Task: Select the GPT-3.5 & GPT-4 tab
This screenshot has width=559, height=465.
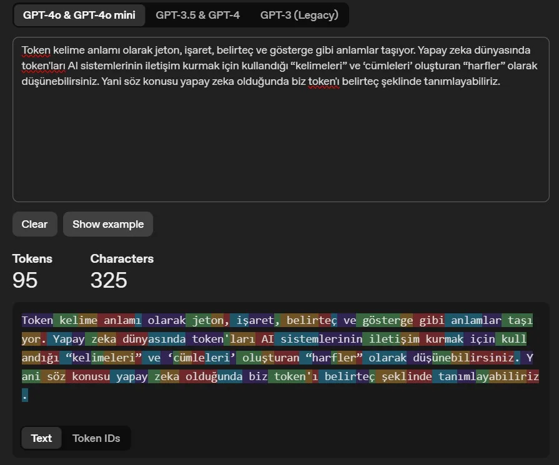Action: [197, 15]
